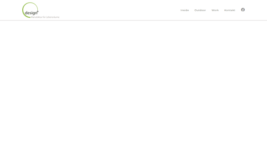
Task: Click the design+ logo
Action: click(41, 10)
